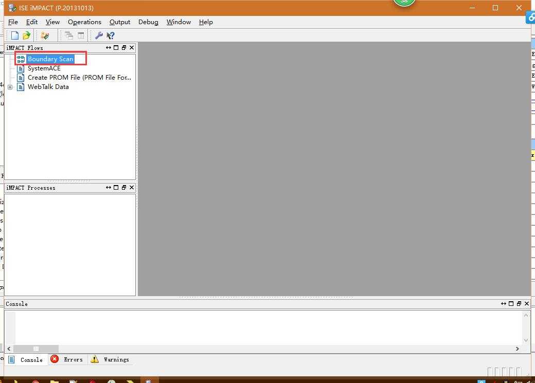Click the Initialize Chain toolbar icon
The image size is (535, 383).
point(45,35)
